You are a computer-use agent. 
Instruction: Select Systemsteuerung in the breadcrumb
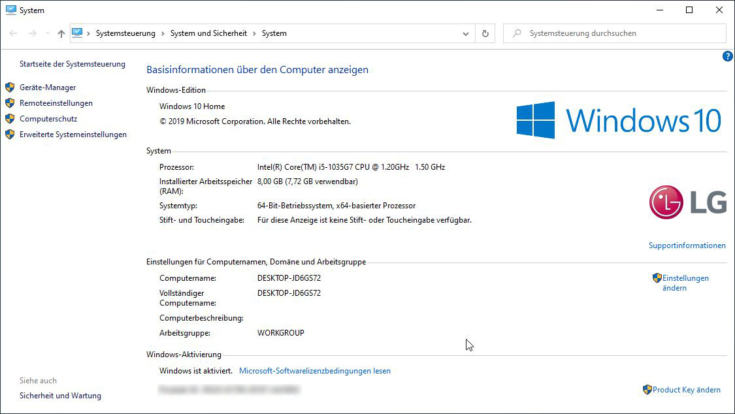tap(125, 33)
